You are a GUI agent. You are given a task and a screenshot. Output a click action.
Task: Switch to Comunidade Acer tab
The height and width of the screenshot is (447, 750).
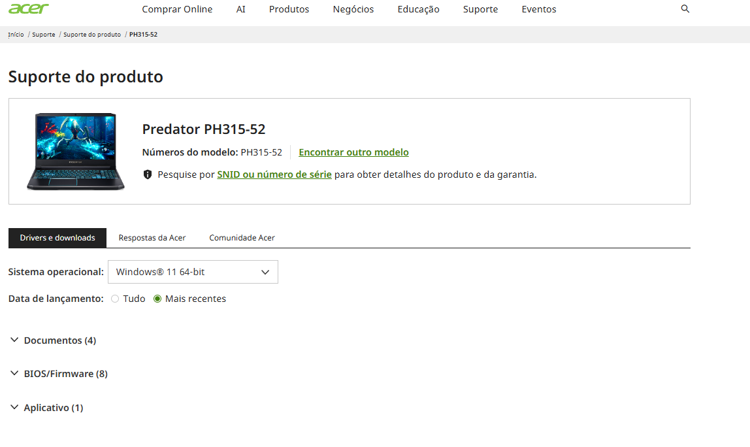242,238
